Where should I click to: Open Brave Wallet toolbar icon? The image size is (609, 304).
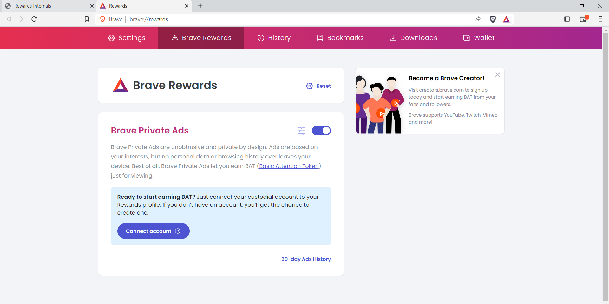584,19
